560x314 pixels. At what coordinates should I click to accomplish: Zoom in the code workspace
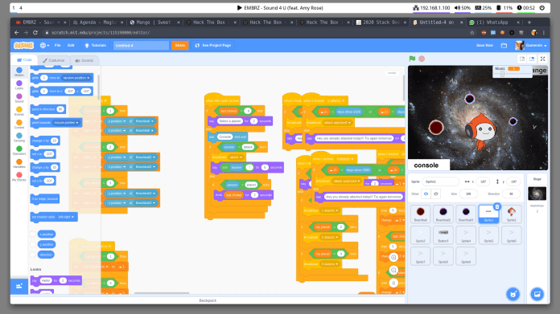click(x=393, y=257)
